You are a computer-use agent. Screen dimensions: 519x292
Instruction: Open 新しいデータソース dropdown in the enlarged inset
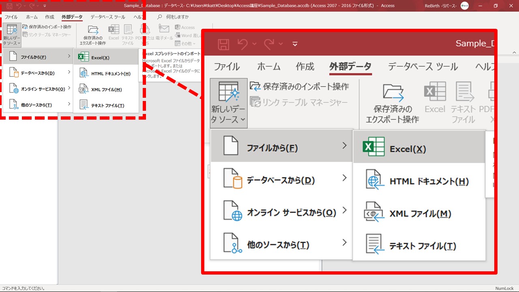[228, 103]
